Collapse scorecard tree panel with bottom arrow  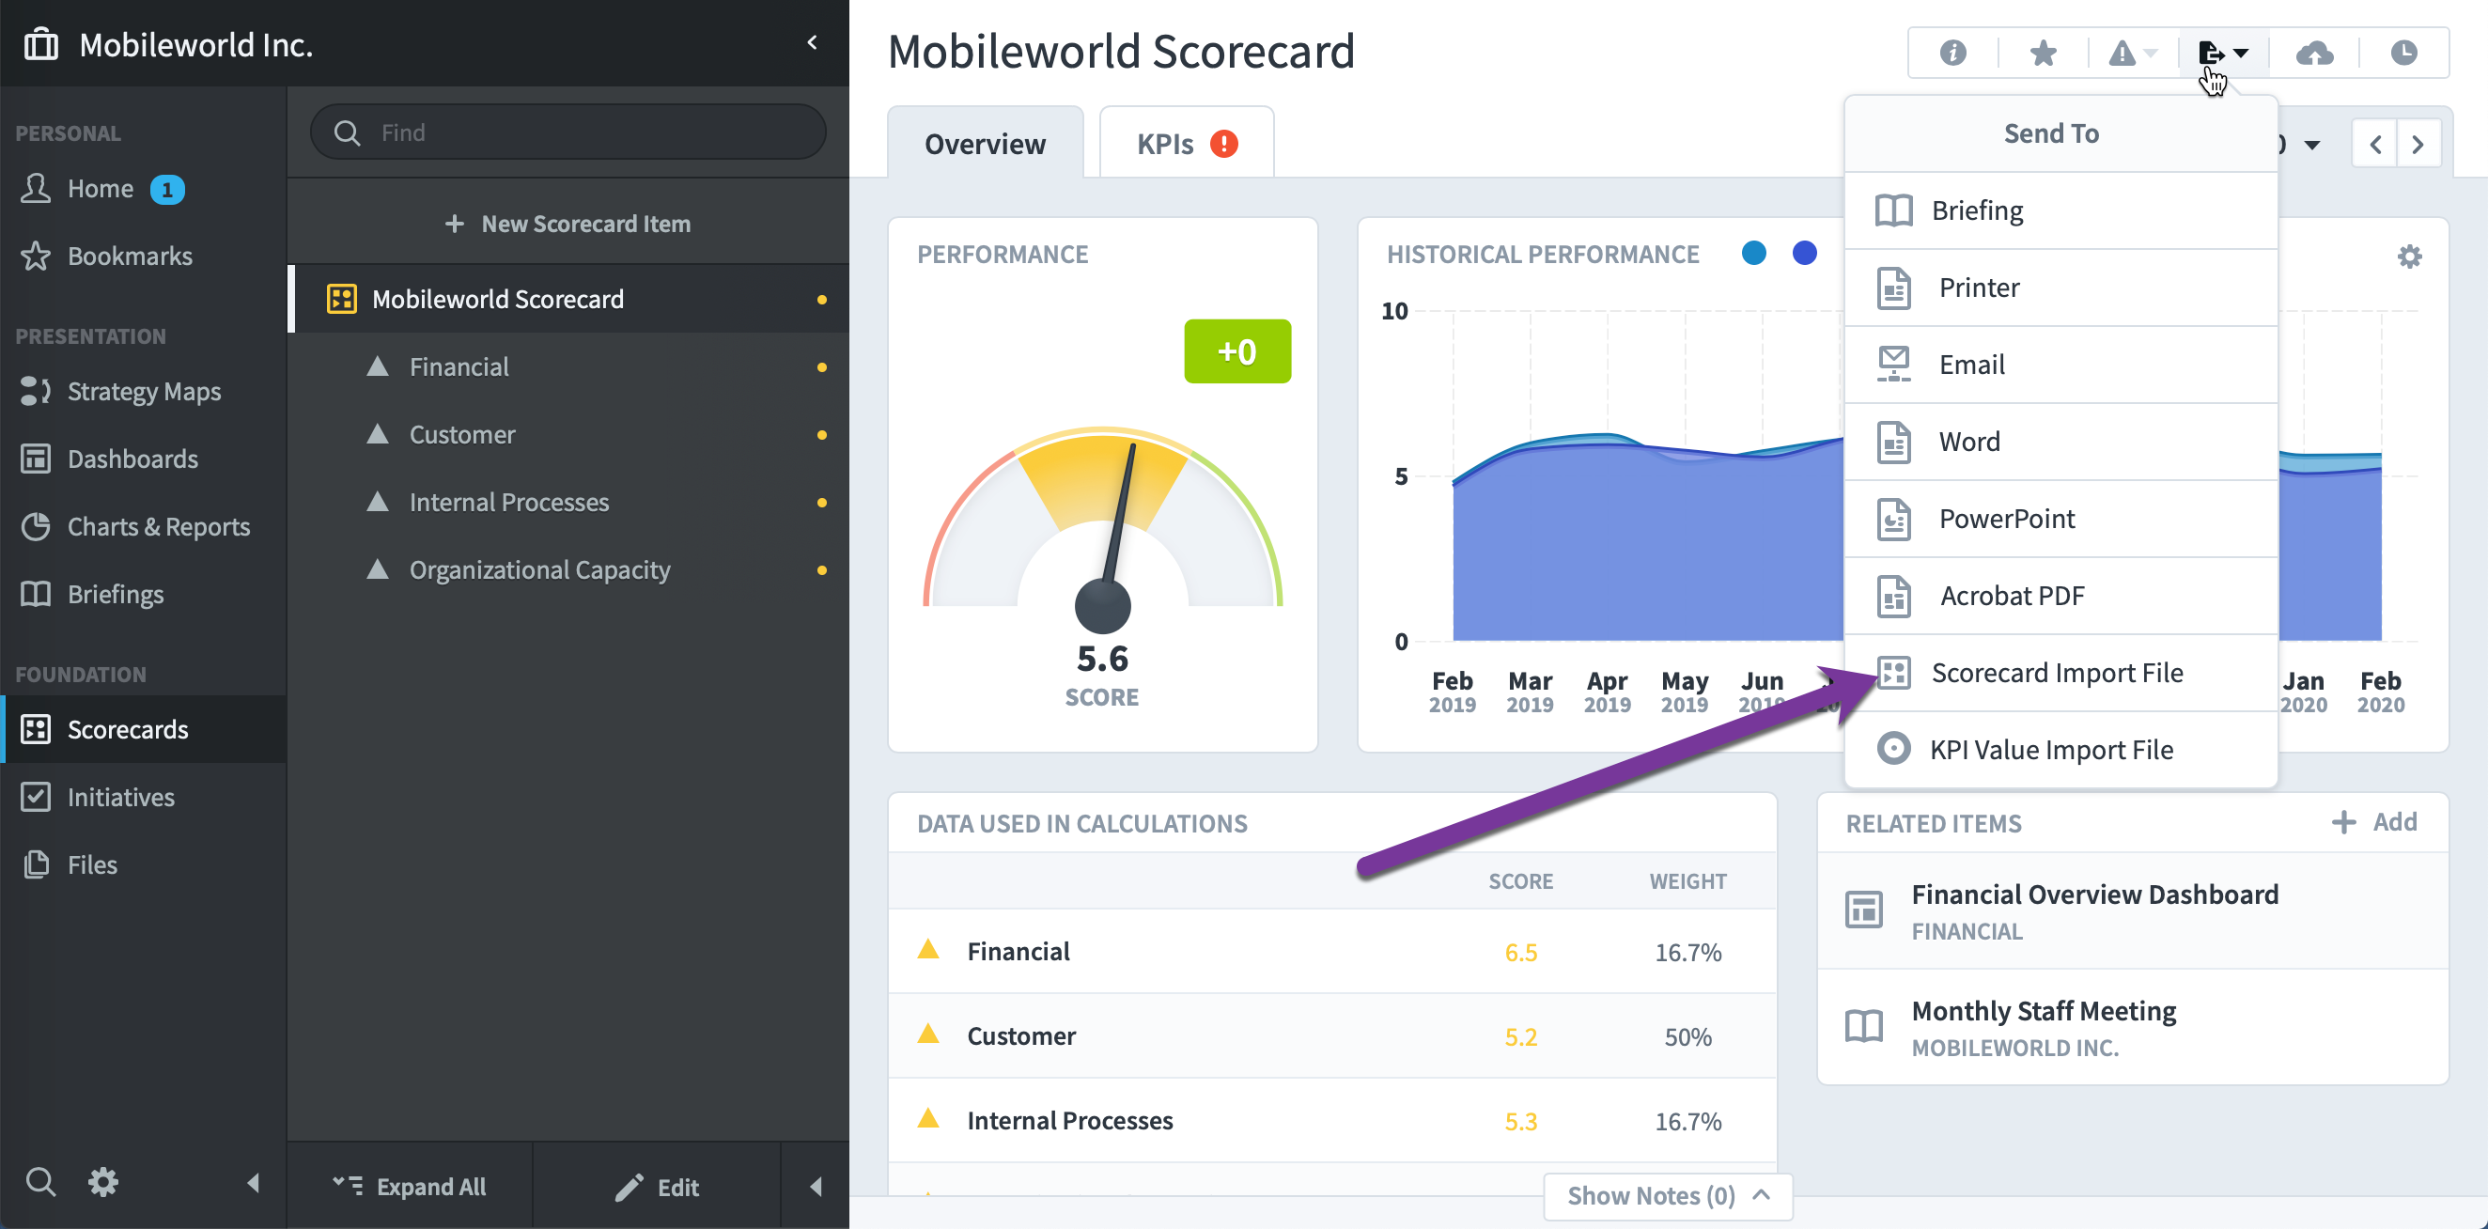(x=816, y=1186)
